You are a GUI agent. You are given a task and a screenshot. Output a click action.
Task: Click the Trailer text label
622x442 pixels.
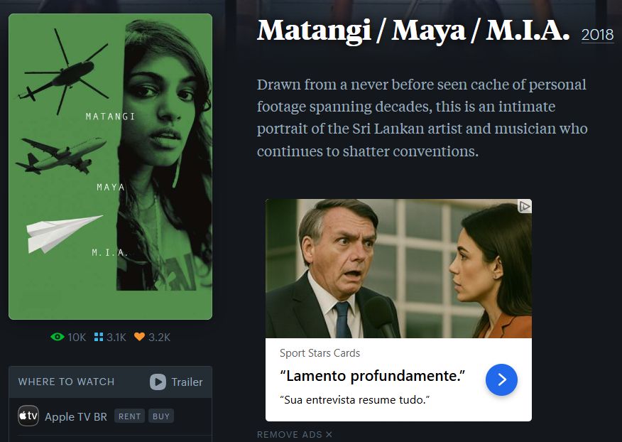tap(187, 382)
